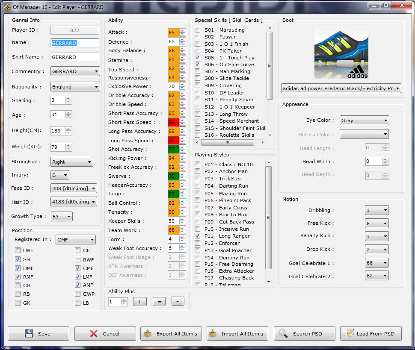
Task: Click the Import All Item's box icon
Action: coord(213,334)
